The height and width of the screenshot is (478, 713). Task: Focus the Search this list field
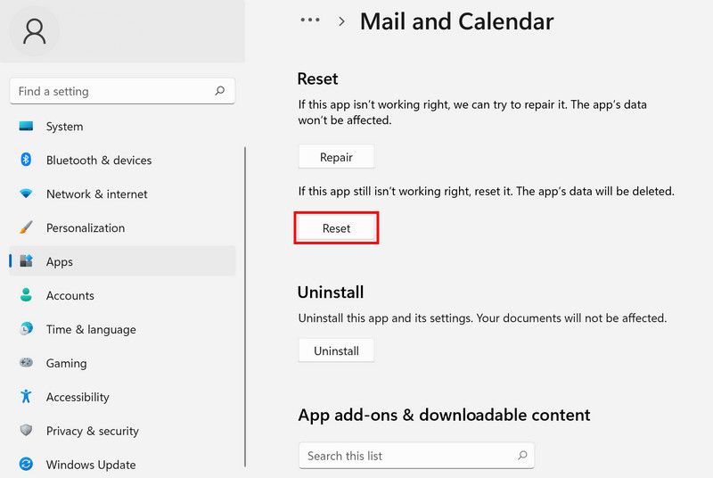416,456
